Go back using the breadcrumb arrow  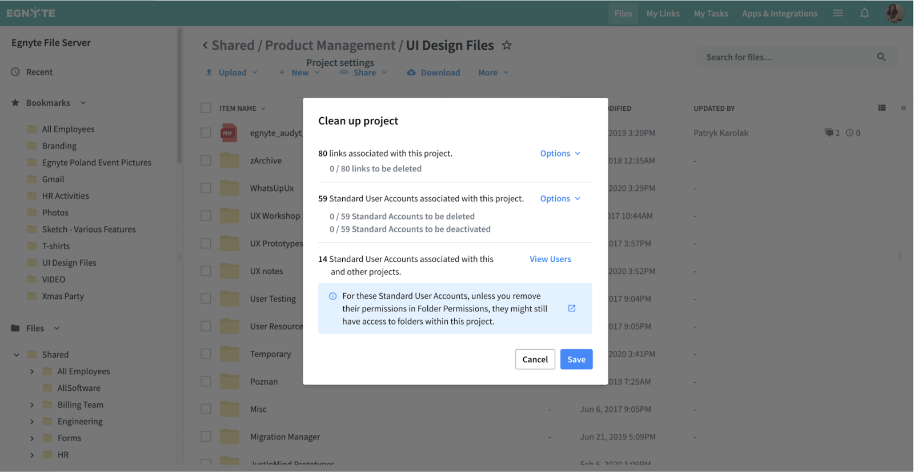point(205,45)
